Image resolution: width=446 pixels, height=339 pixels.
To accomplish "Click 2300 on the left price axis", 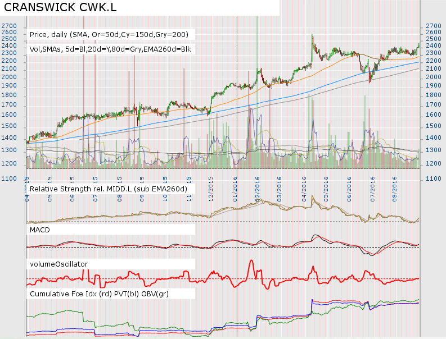I will tap(9, 53).
